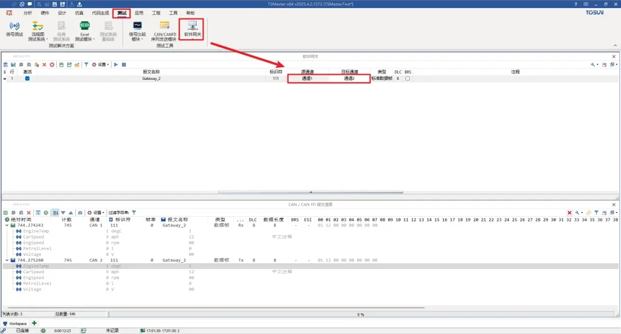The height and width of the screenshot is (334, 621).
Task: Click the filter funnel in the gateway toolbar
Action: click(x=86, y=64)
